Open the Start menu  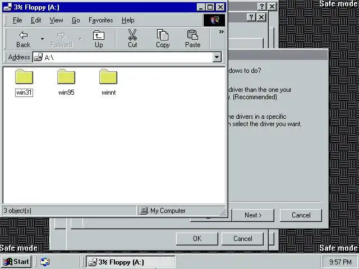(16, 262)
